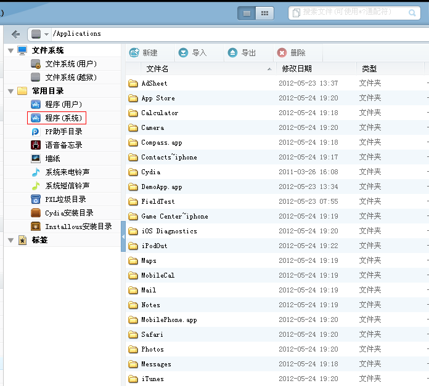Select the Messages folder name

(156, 364)
